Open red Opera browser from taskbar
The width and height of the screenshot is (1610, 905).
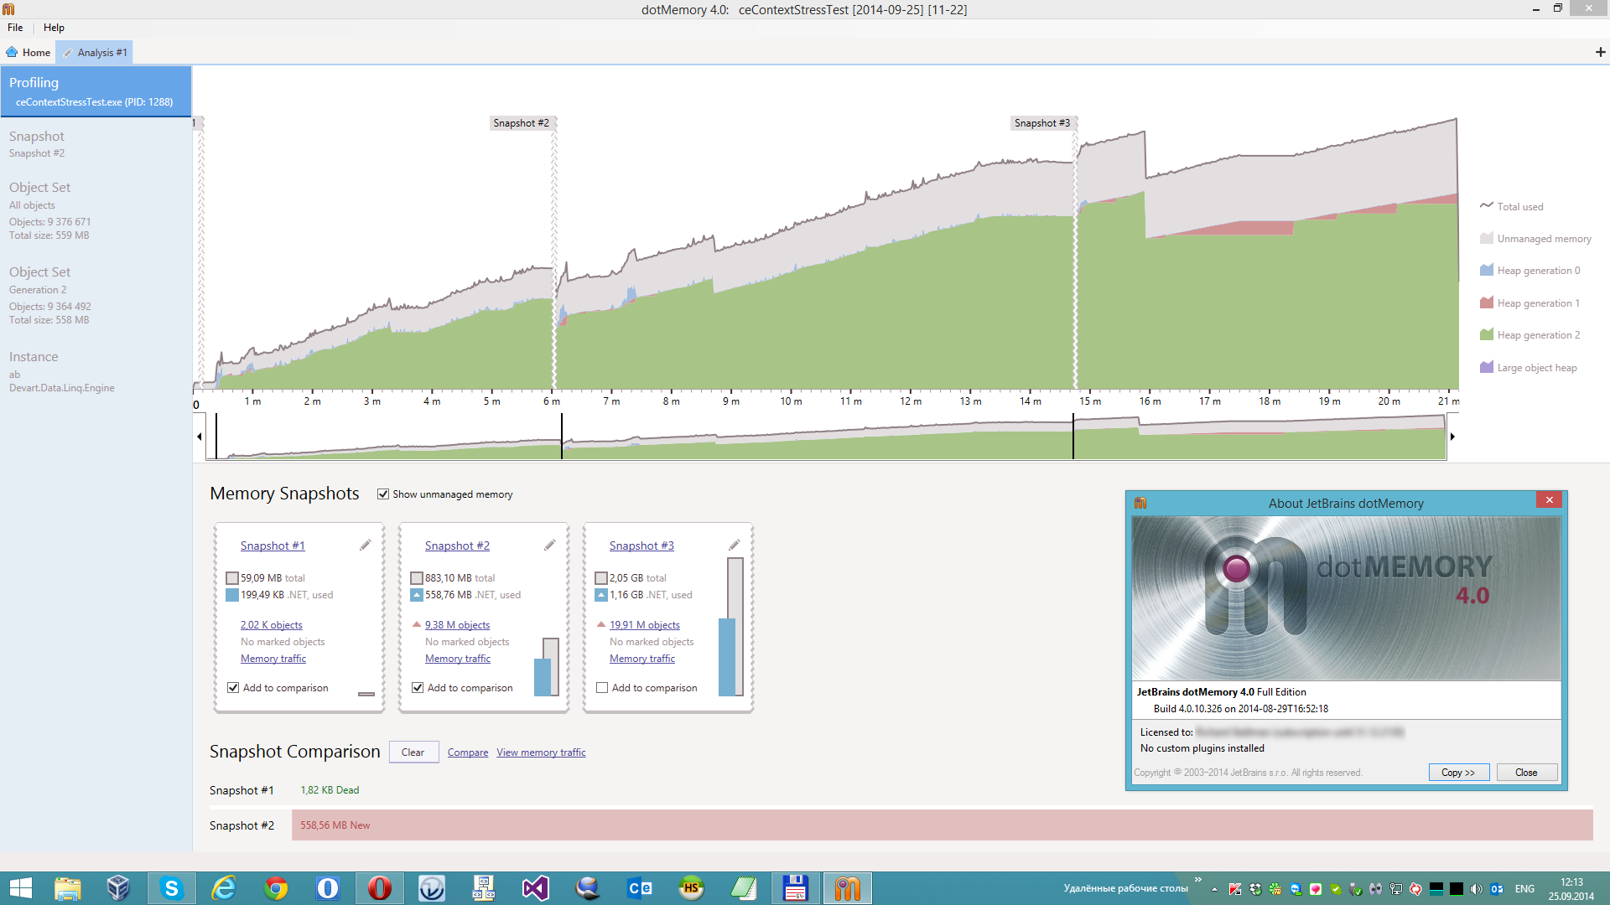point(380,888)
